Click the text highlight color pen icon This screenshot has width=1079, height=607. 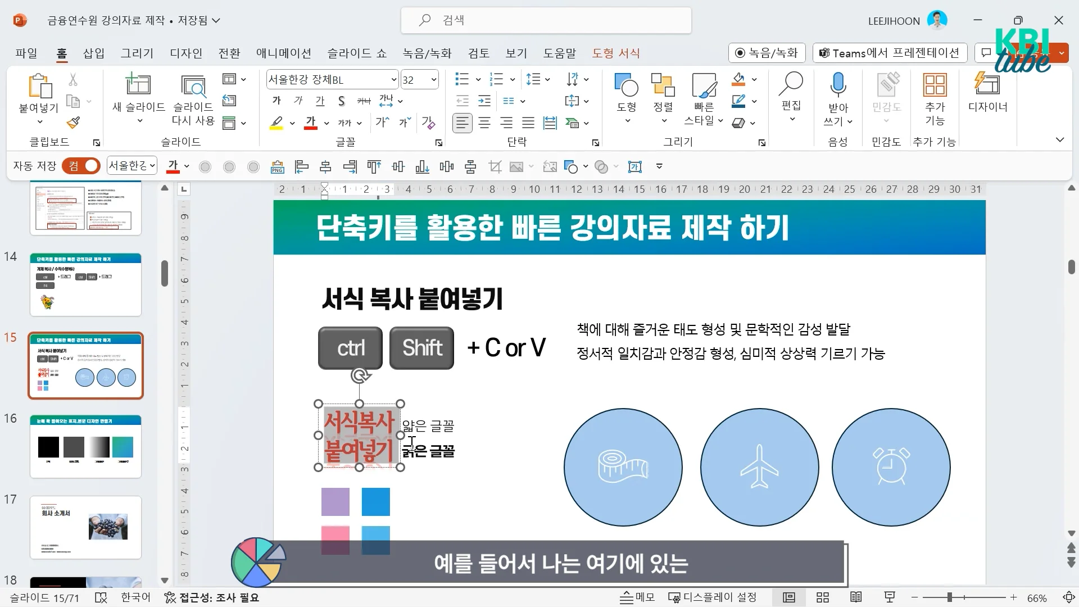click(276, 123)
